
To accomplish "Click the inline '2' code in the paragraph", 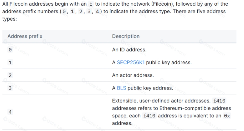I will 81,12.
